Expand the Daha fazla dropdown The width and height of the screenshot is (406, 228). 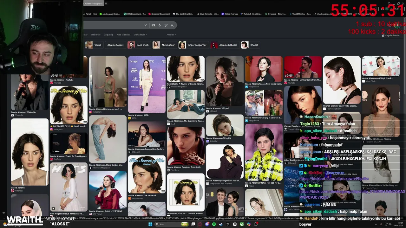pos(141,35)
